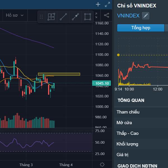Viewport: 168px width, 168px height.
Task: Click the yellow reference dot on intraday chart
Action: pos(118,55)
